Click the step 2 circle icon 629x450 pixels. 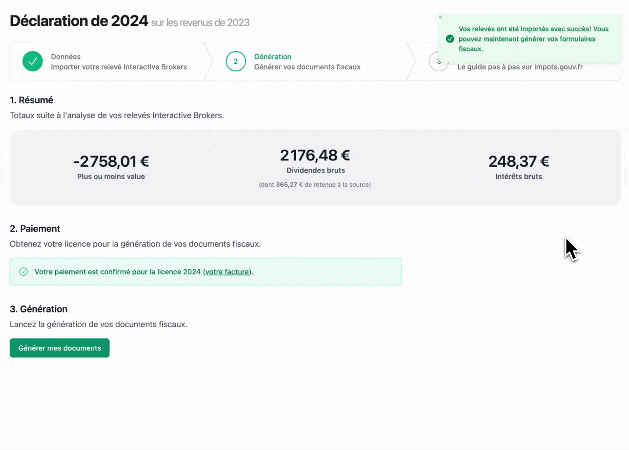point(236,62)
